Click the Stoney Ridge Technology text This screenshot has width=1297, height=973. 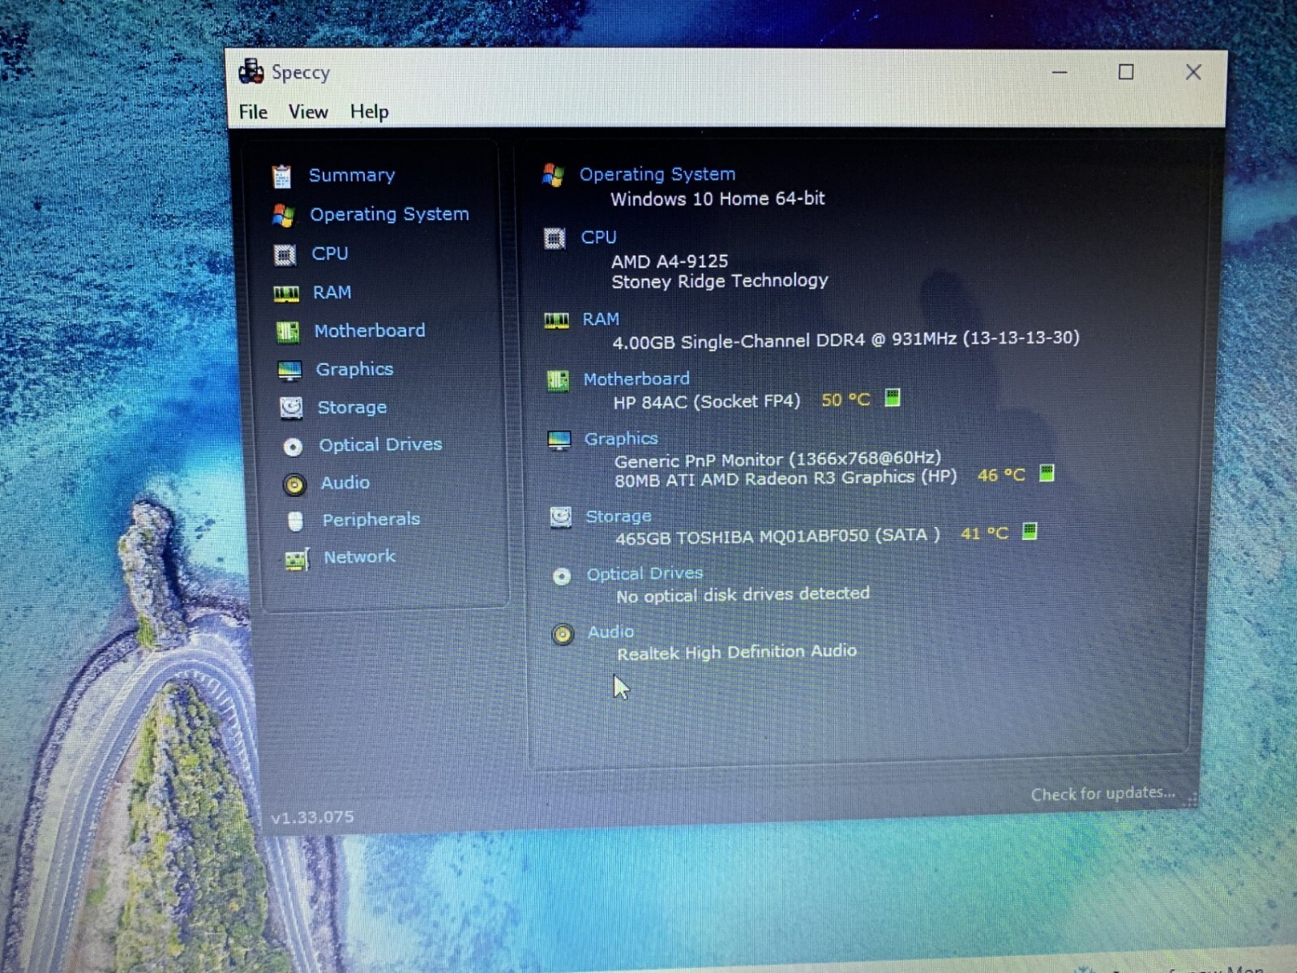coord(720,281)
